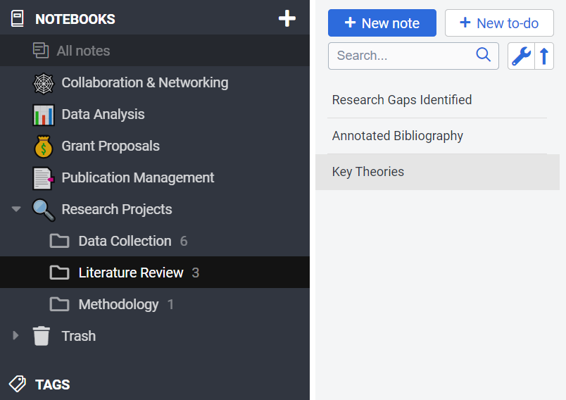Expand the Trash folder

(x=16, y=336)
